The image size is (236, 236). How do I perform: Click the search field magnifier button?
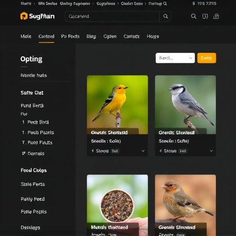[165, 16]
